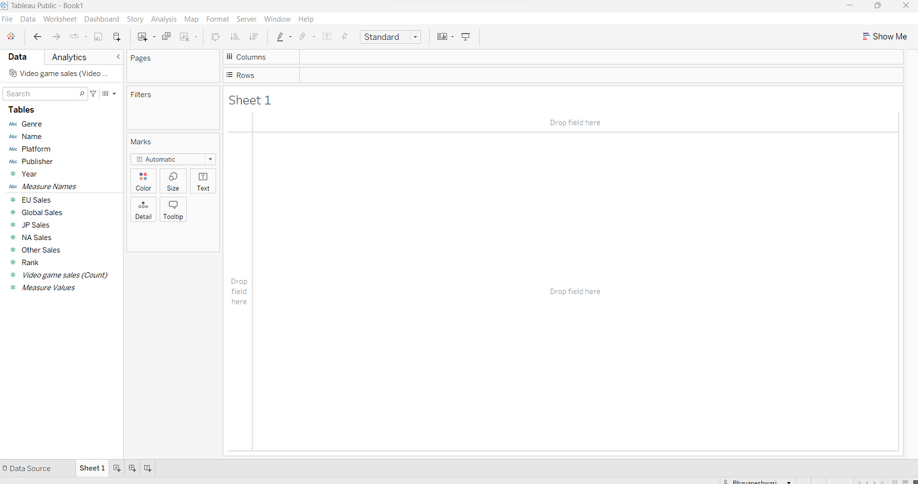Click the New Worksheet toolbar icon
This screenshot has width=918, height=484.
[142, 37]
